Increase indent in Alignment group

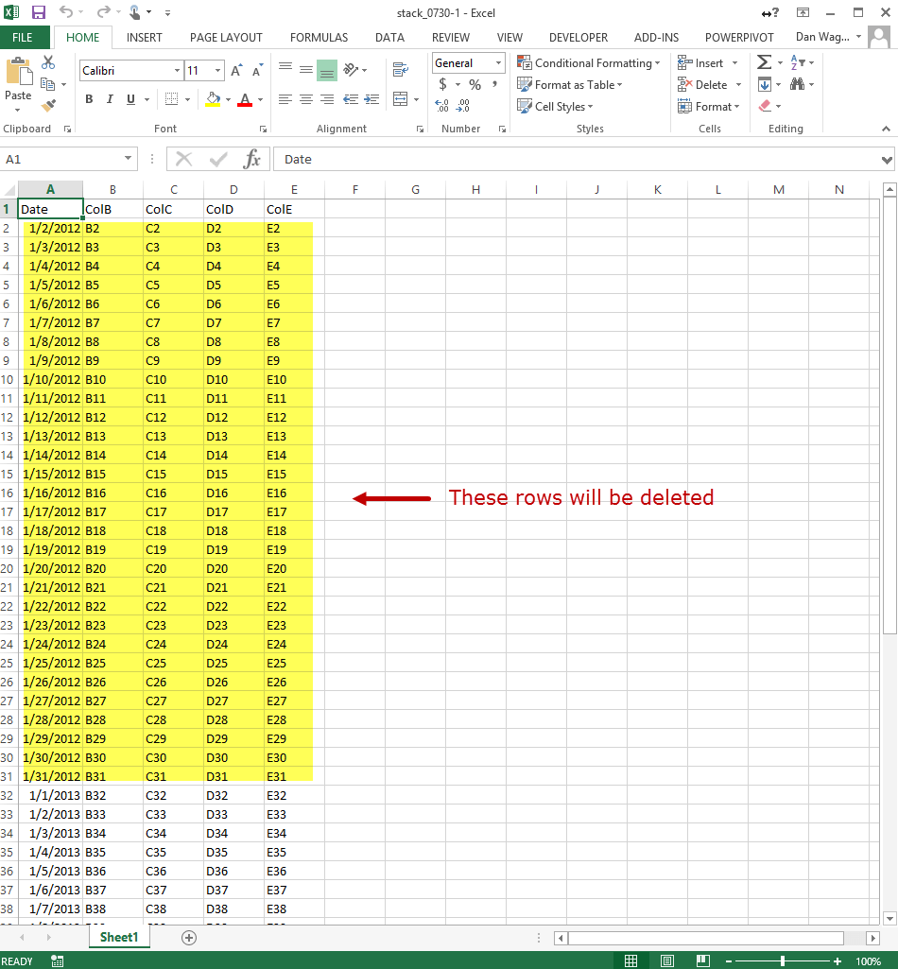point(371,99)
